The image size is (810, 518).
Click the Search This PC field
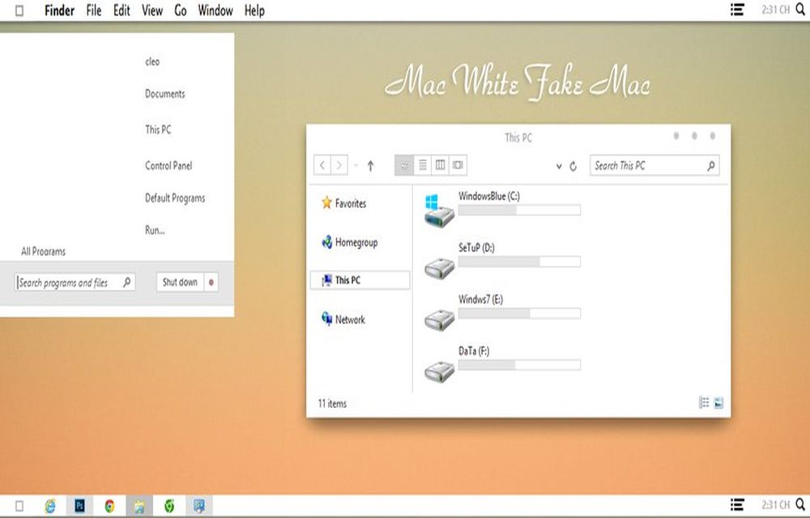[654, 166]
